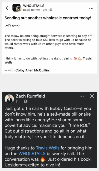Click the fire emoji in Zach's post

click(42, 159)
